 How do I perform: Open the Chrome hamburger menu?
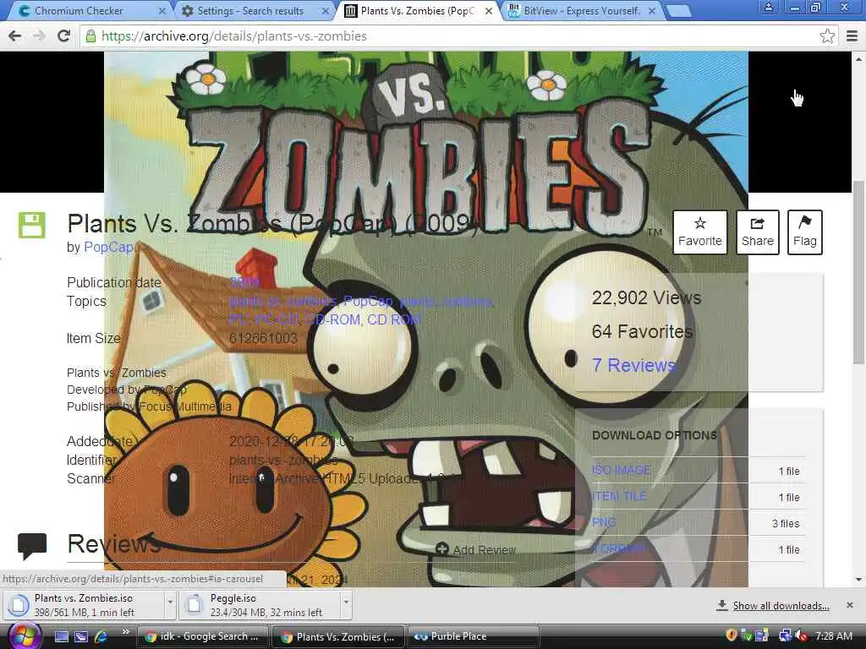coord(852,35)
